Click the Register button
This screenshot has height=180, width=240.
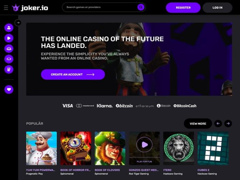point(183,7)
